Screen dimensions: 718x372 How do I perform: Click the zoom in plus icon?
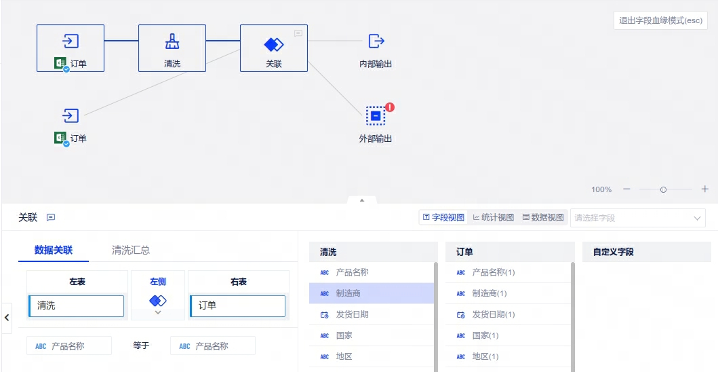click(705, 189)
